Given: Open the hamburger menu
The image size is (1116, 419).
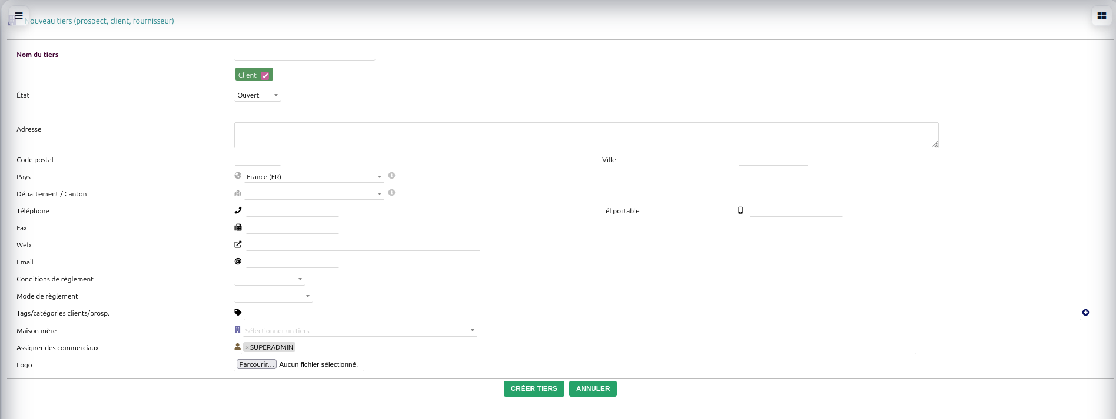Looking at the screenshot, I should (18, 16).
